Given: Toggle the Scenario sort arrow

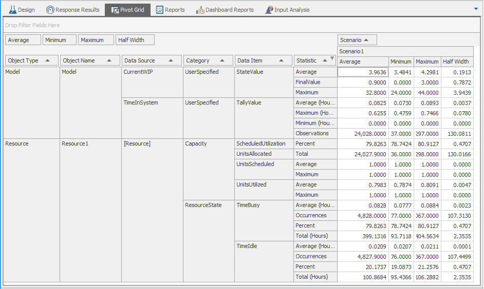Looking at the screenshot, I should 366,40.
